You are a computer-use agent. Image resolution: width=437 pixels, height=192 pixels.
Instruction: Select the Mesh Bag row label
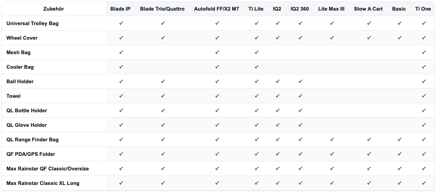[19, 52]
